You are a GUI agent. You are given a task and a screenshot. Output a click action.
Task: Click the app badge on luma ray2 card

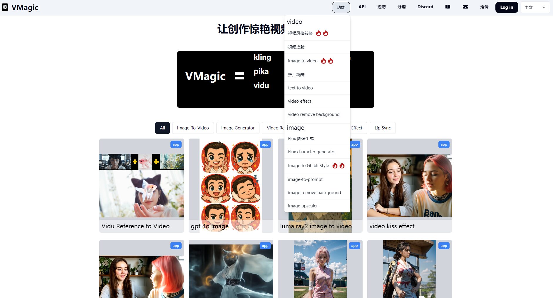[x=355, y=144]
